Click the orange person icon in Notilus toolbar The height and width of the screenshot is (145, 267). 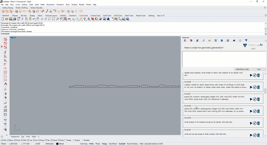(x=76, y=11)
